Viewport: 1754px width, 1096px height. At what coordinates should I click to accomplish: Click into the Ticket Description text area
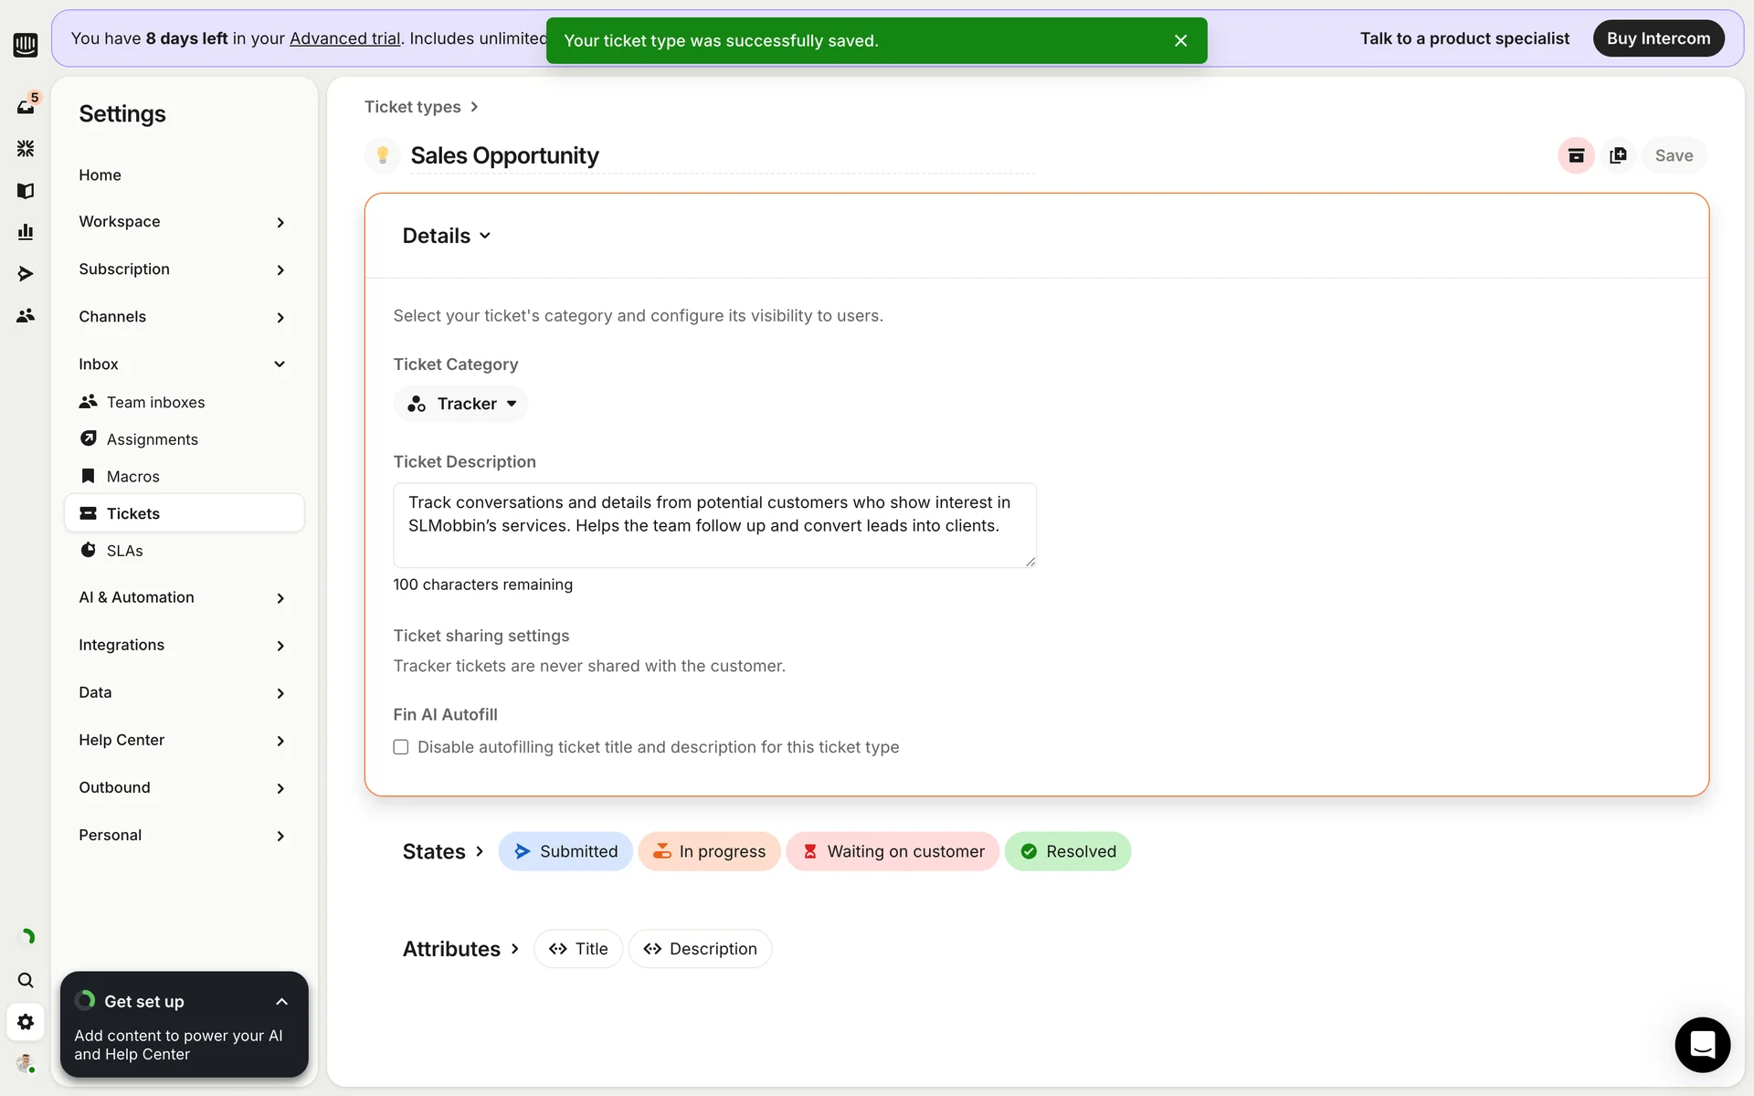click(x=714, y=525)
